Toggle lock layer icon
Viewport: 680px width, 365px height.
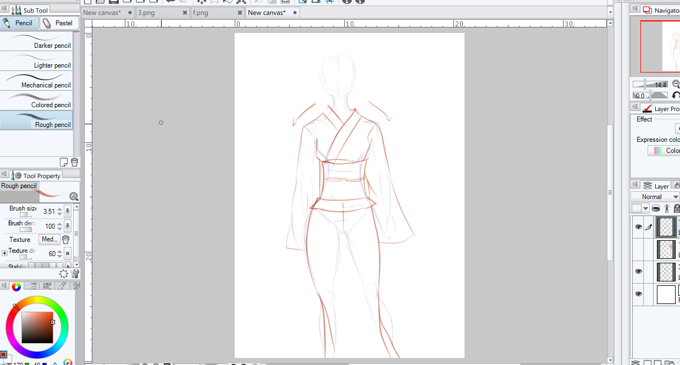point(677,208)
